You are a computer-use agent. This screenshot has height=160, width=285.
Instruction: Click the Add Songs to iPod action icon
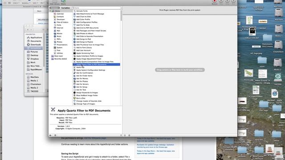pyautogui.click(x=74, y=39)
